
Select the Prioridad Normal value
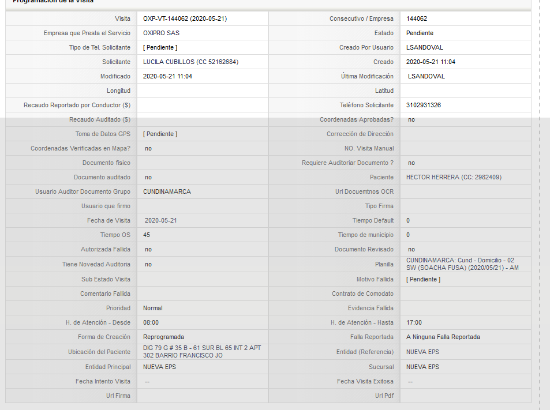click(x=152, y=308)
